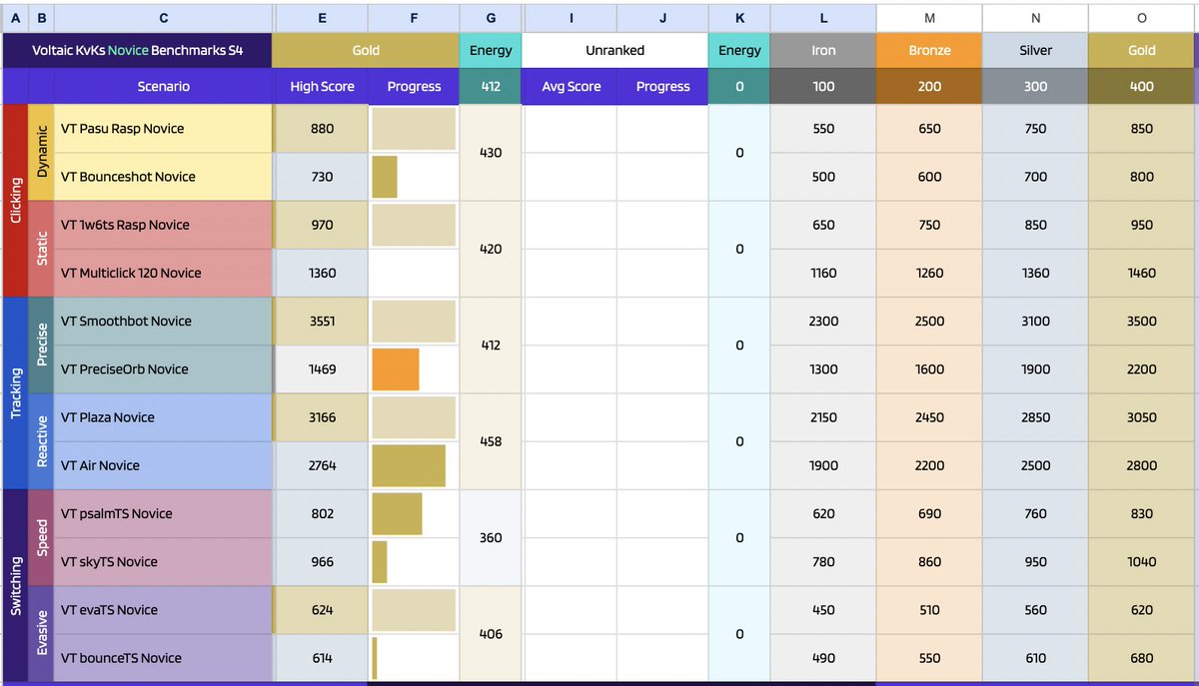Select the Reactive subcategory cell
The height and width of the screenshot is (686, 1199).
pos(41,441)
